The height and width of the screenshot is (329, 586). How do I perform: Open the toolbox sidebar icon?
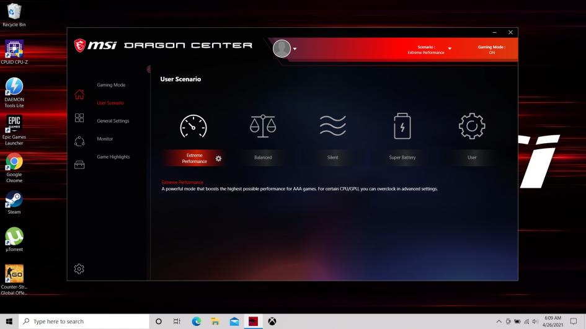[79, 165]
